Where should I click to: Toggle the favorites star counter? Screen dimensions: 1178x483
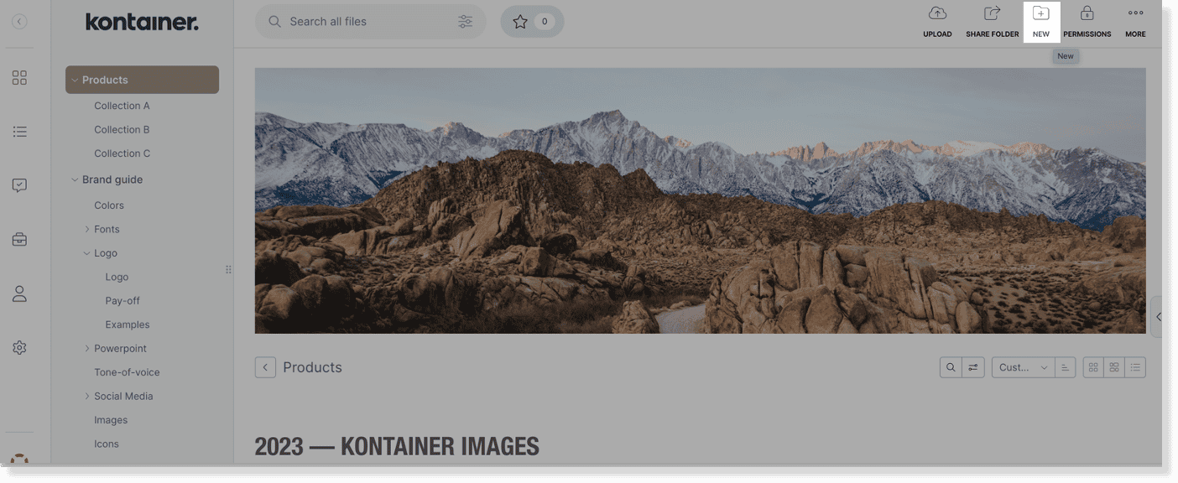pyautogui.click(x=532, y=21)
